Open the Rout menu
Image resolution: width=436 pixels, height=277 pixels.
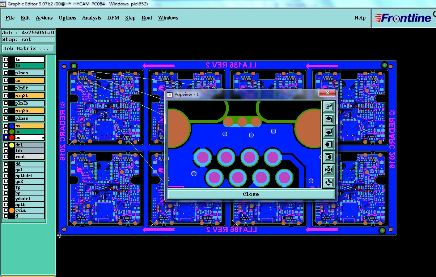[x=147, y=18]
